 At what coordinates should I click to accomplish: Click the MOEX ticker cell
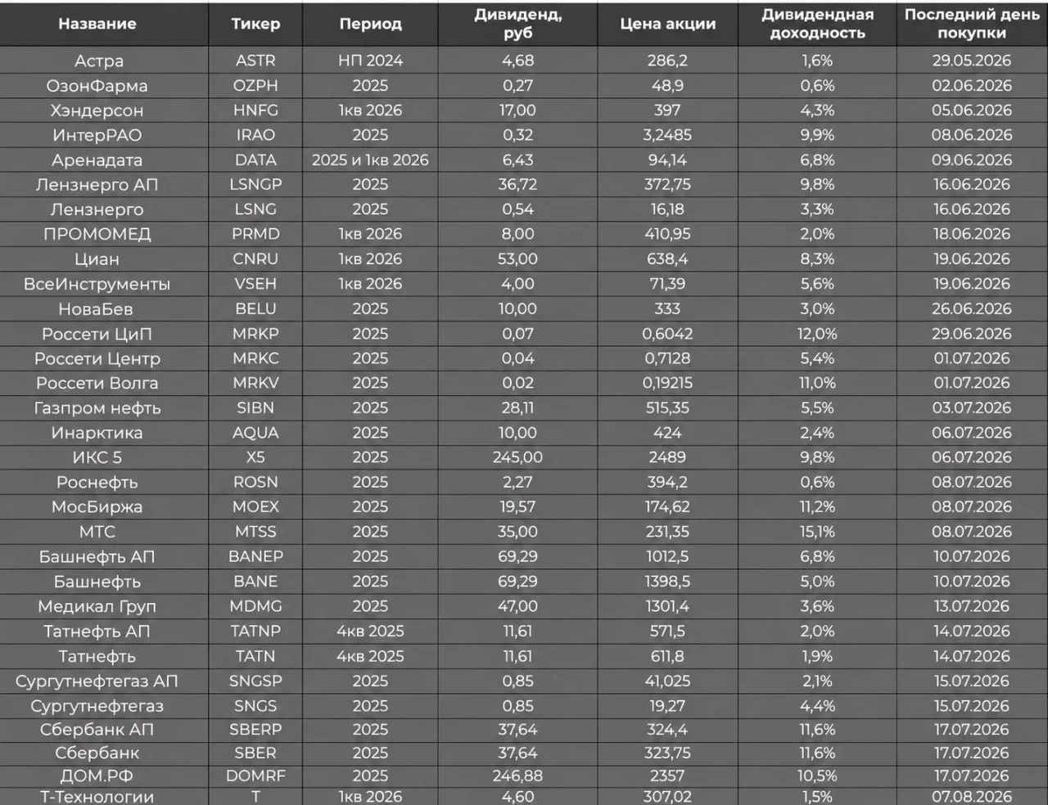click(255, 506)
